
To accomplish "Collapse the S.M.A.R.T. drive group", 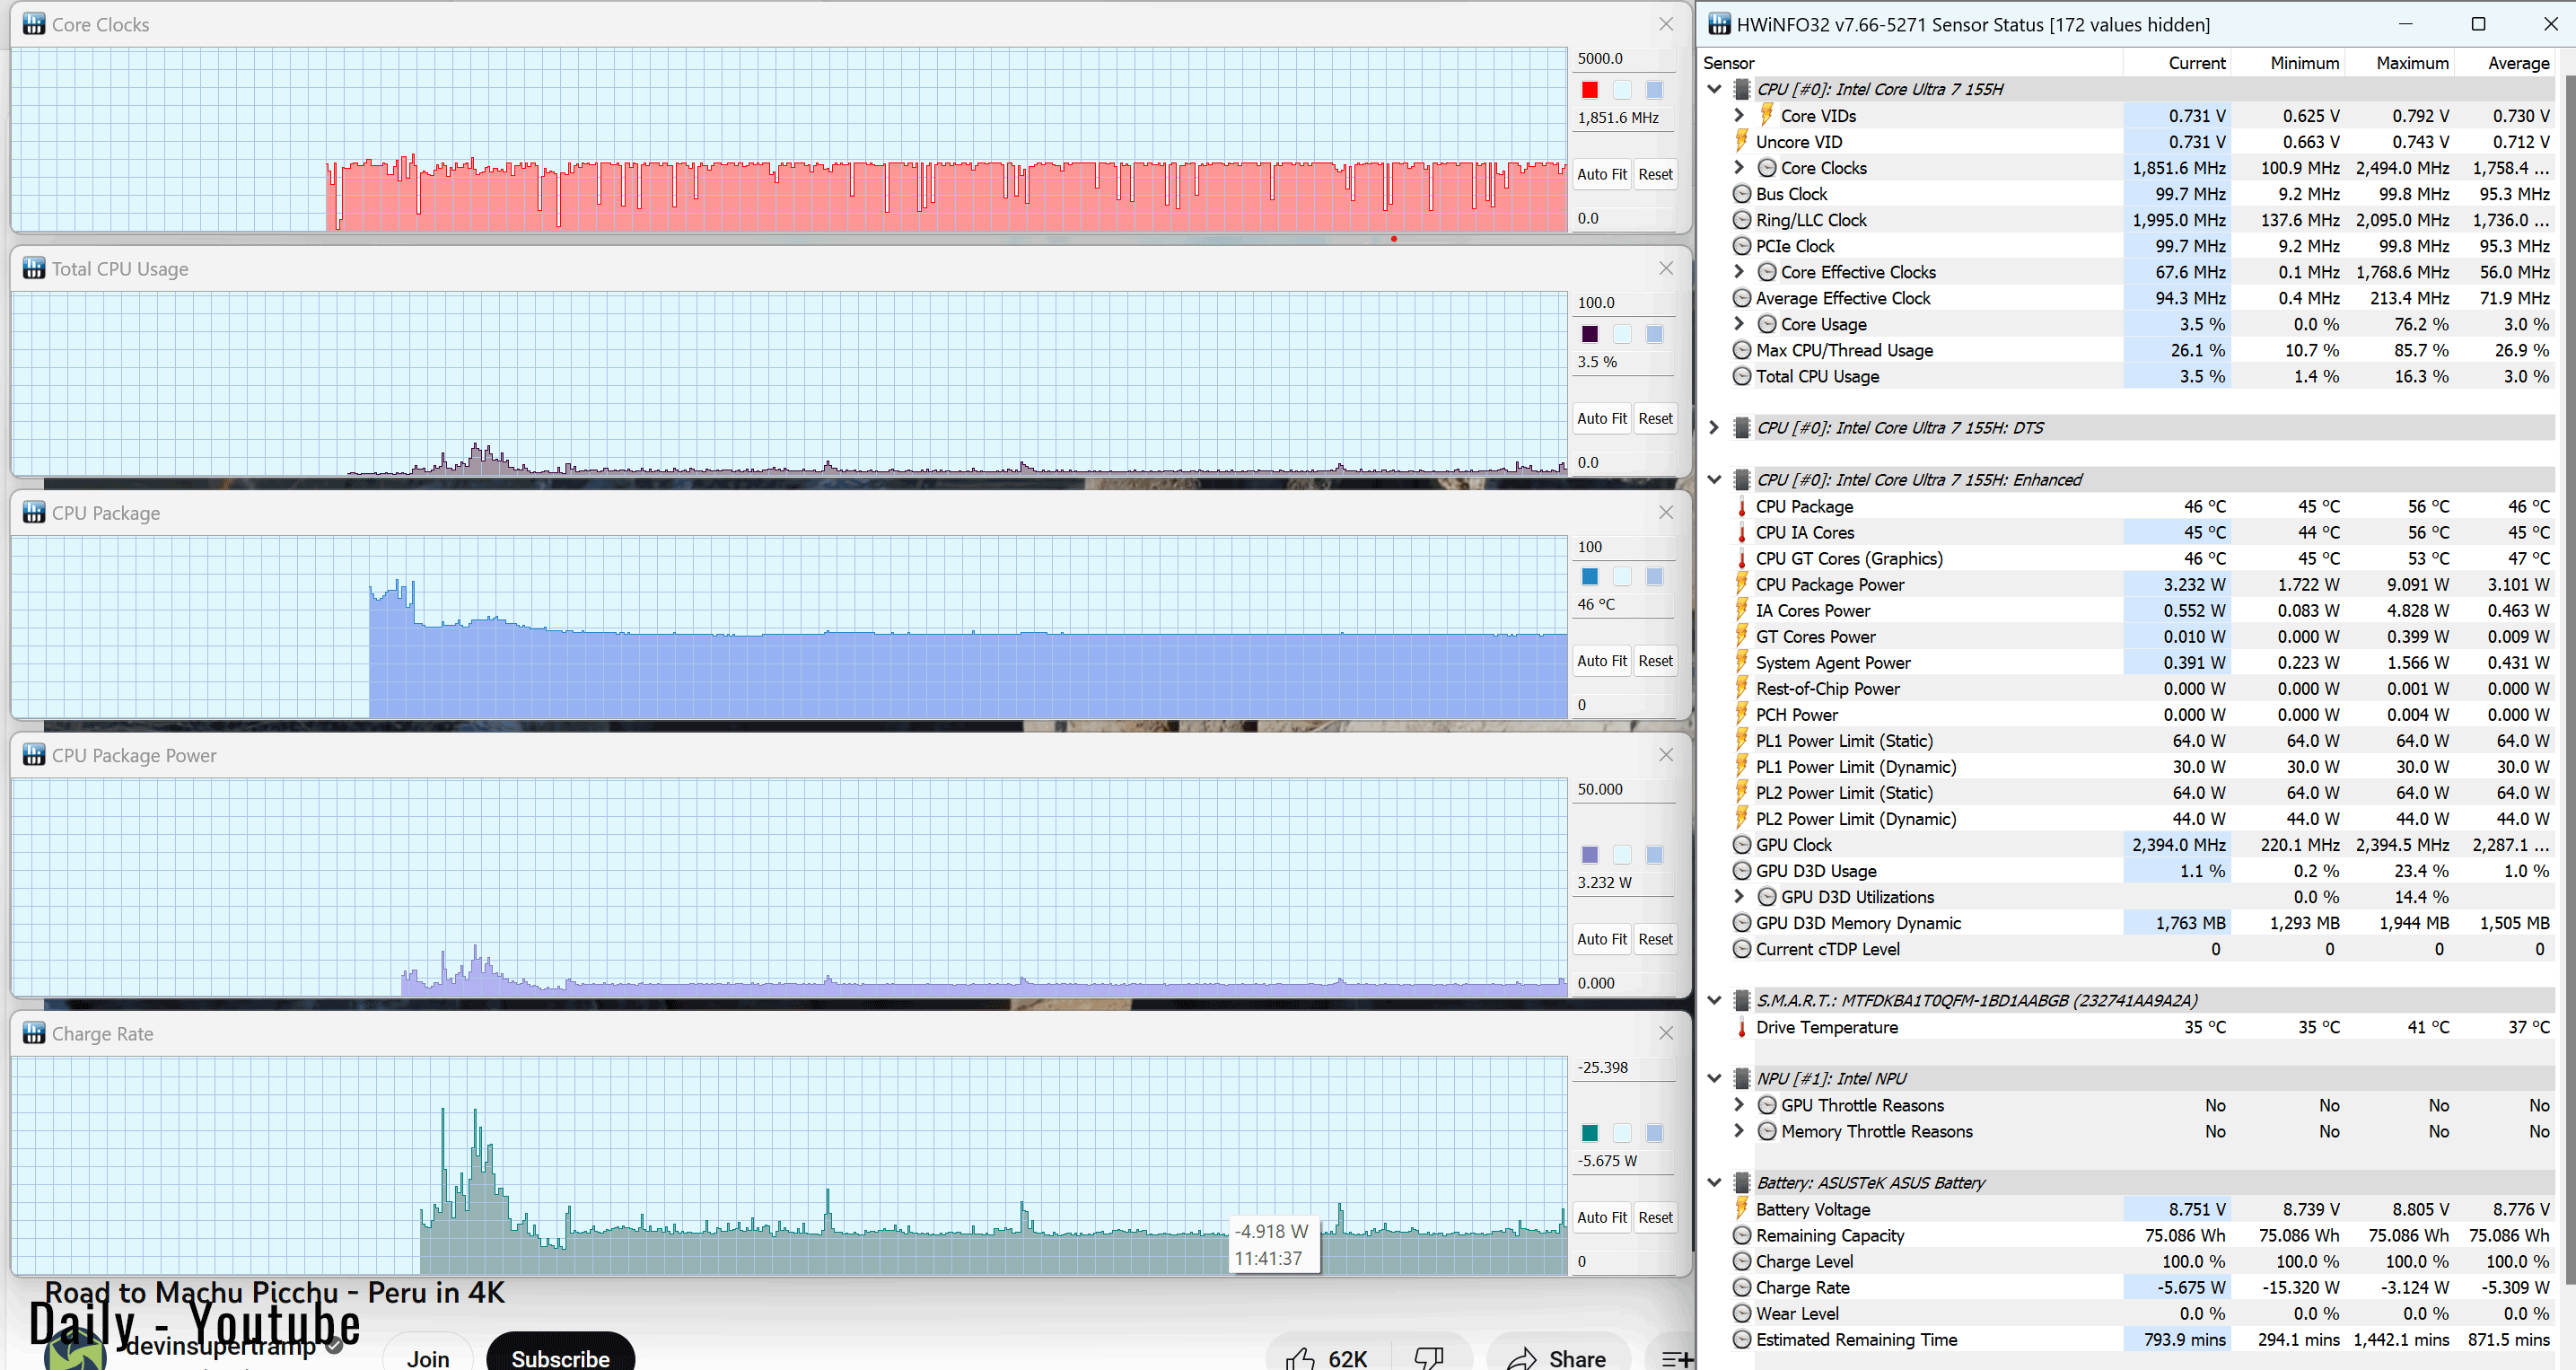I will point(1714,1000).
